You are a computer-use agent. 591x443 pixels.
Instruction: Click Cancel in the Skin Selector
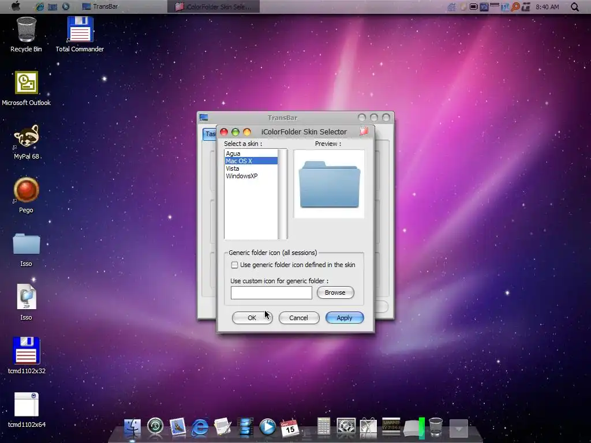[298, 318]
